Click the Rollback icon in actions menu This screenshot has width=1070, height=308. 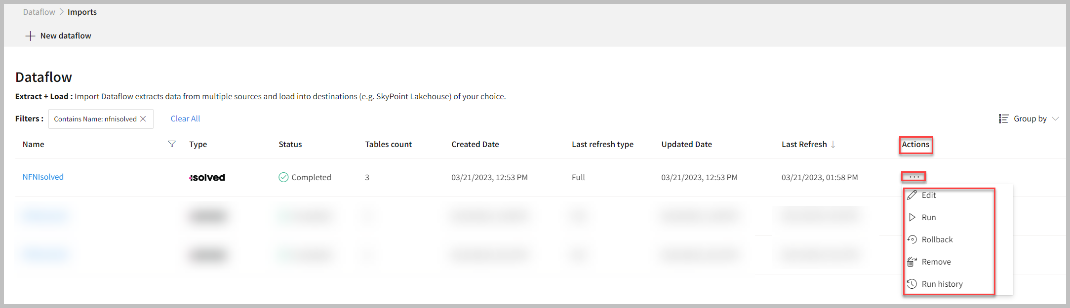tap(912, 239)
